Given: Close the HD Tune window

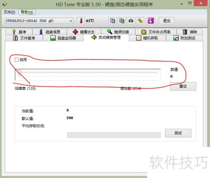Looking at the screenshot, I should 201,3.
